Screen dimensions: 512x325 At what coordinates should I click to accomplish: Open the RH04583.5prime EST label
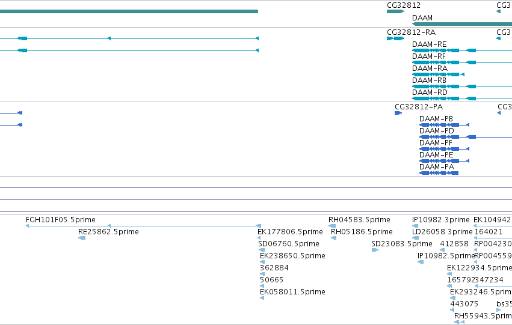coord(359,220)
